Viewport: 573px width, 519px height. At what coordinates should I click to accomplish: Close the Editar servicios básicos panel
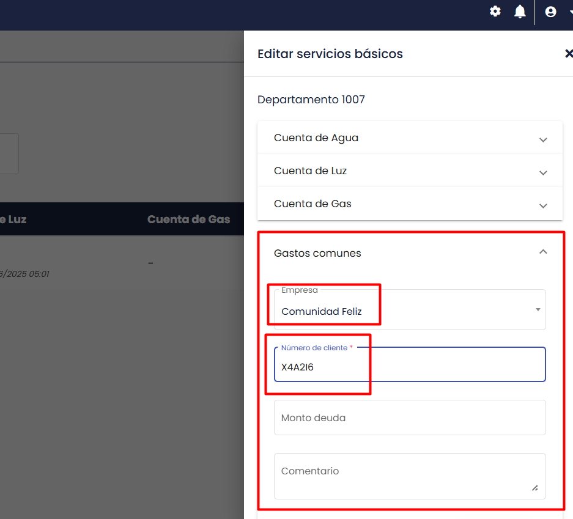[569, 54]
